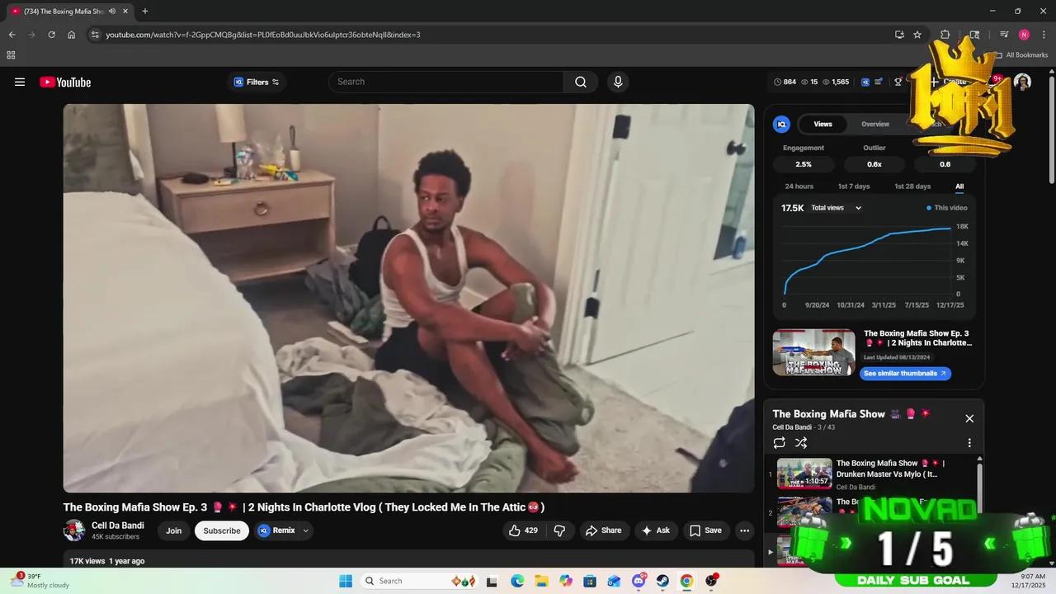Open playlist three-dot options menu

[969, 443]
